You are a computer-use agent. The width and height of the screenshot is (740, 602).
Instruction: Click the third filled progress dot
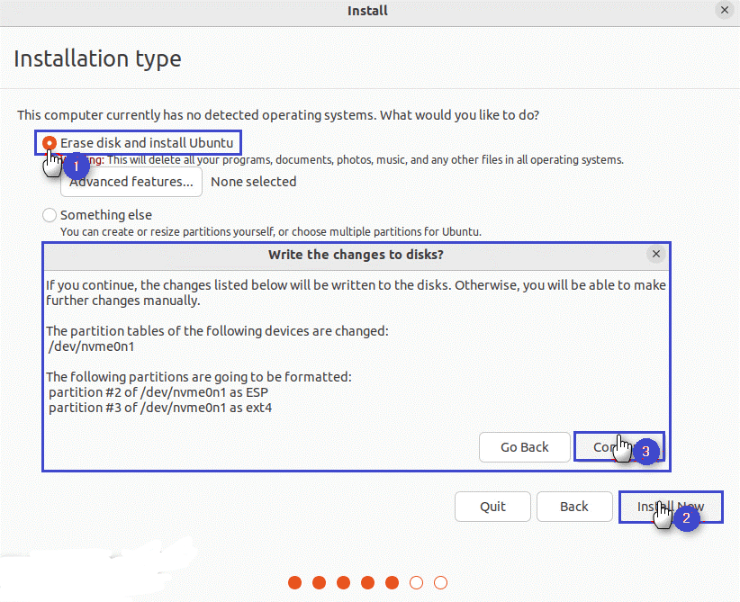343,582
